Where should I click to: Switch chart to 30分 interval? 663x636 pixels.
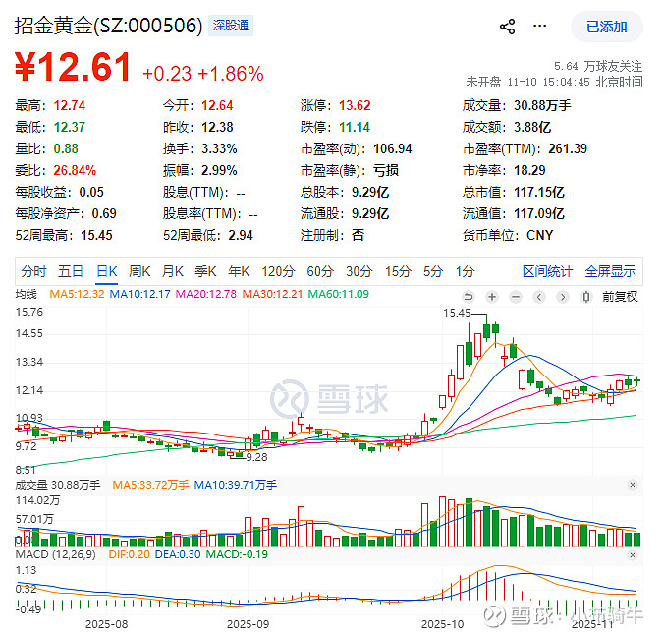[x=359, y=271]
